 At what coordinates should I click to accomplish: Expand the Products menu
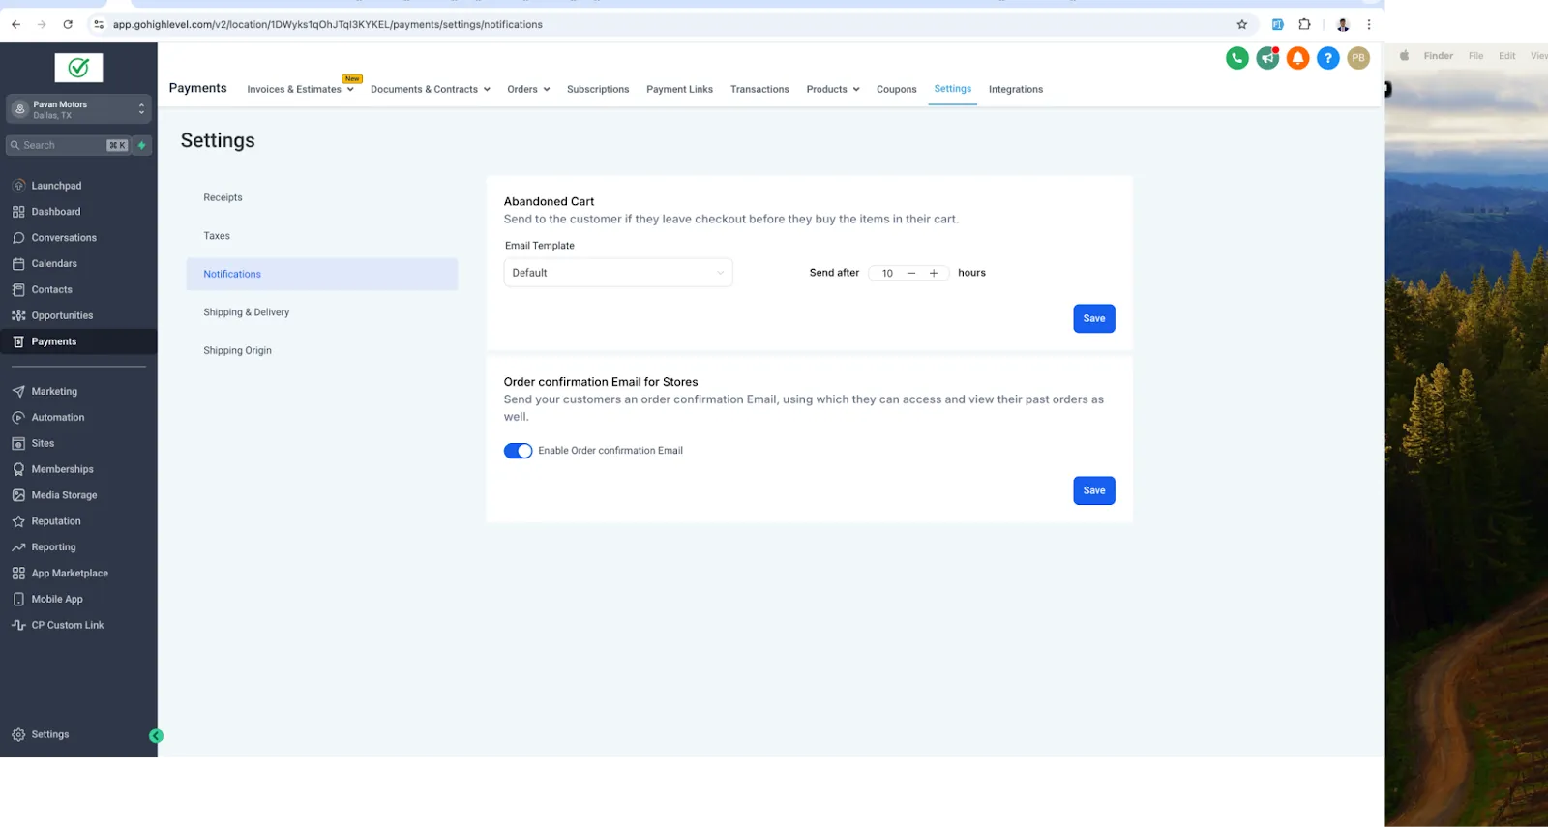click(833, 89)
